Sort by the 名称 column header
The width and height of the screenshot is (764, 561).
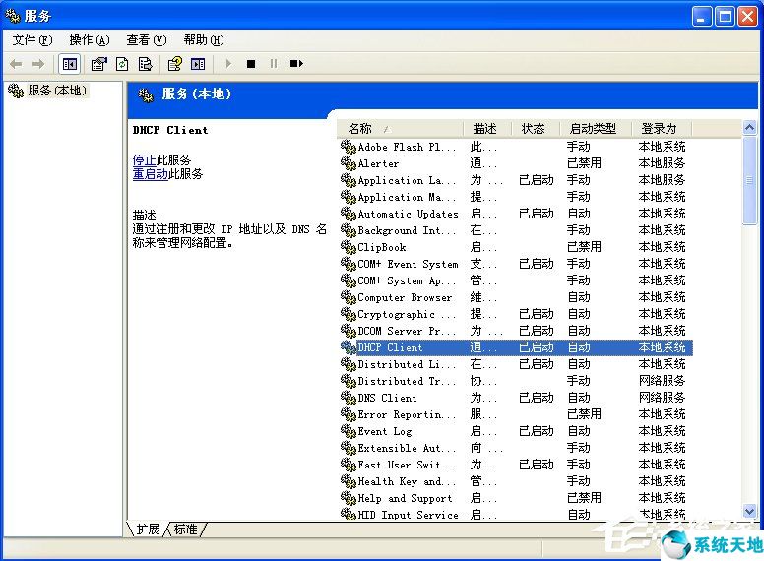400,129
